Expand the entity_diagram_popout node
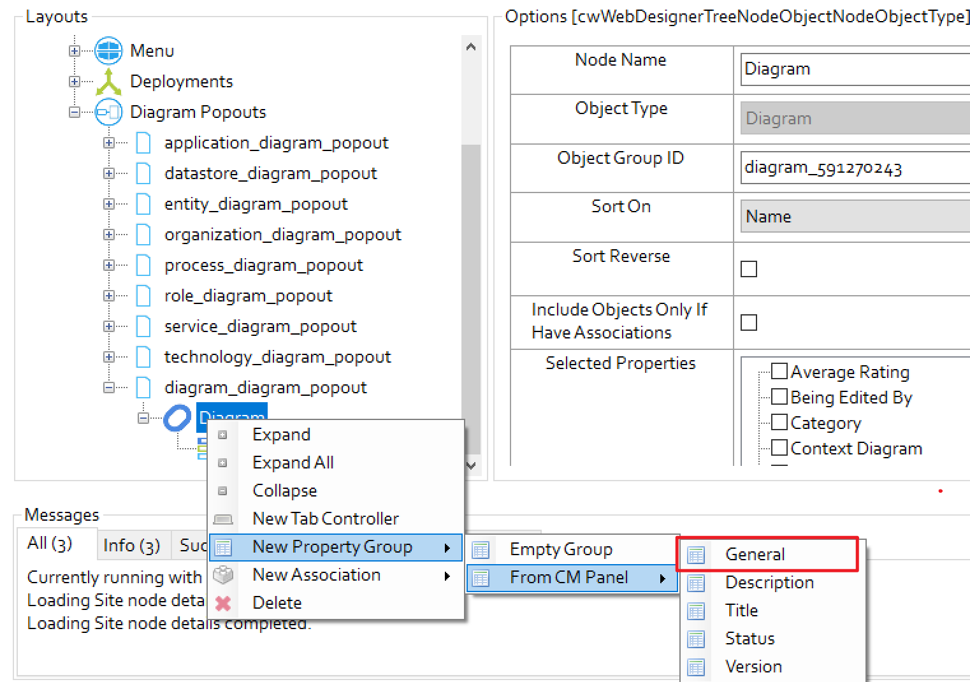 coord(109,204)
